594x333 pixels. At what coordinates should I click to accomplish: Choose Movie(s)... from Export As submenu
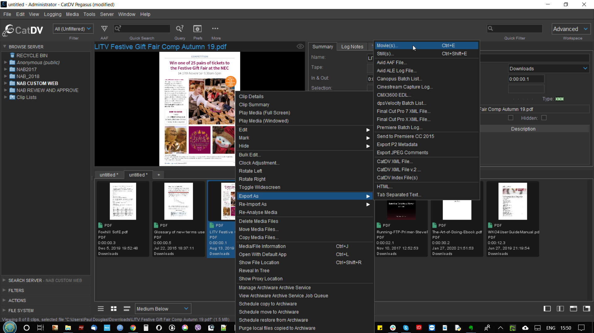tap(426, 45)
